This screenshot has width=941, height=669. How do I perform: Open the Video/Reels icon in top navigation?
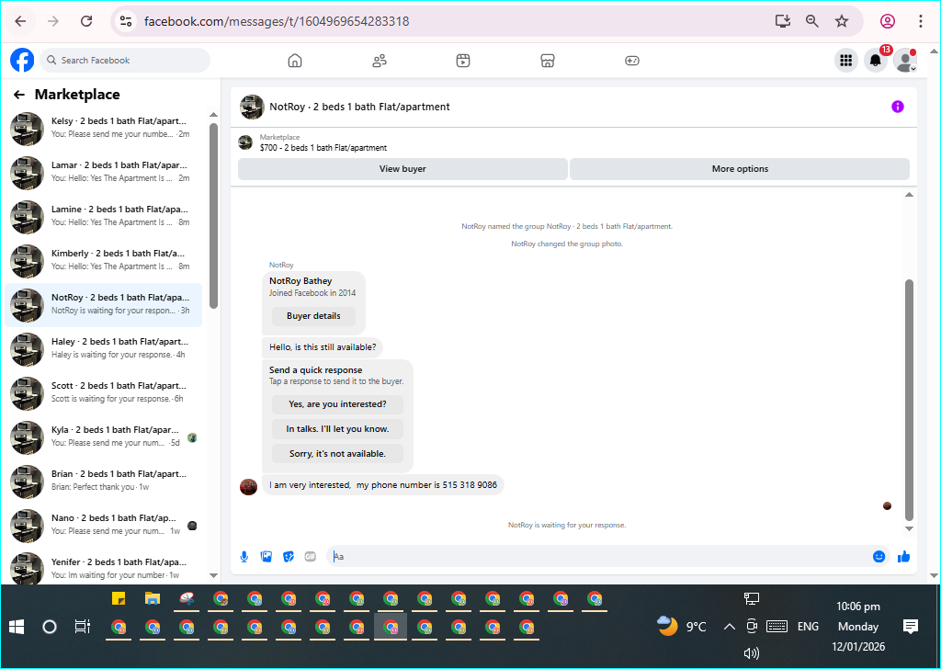(x=463, y=61)
